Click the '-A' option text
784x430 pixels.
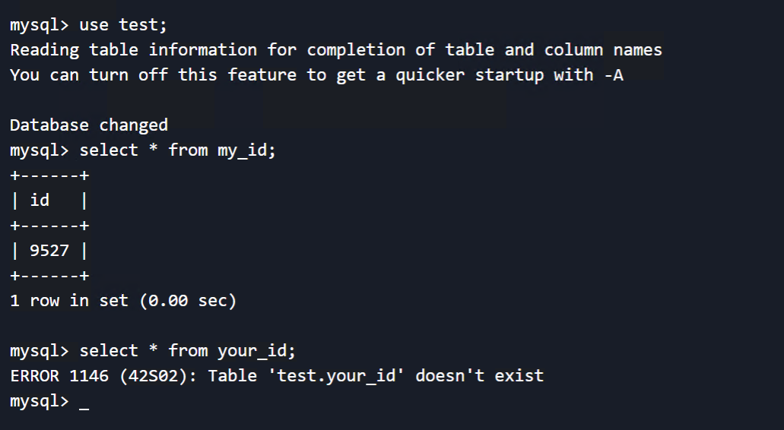point(614,75)
